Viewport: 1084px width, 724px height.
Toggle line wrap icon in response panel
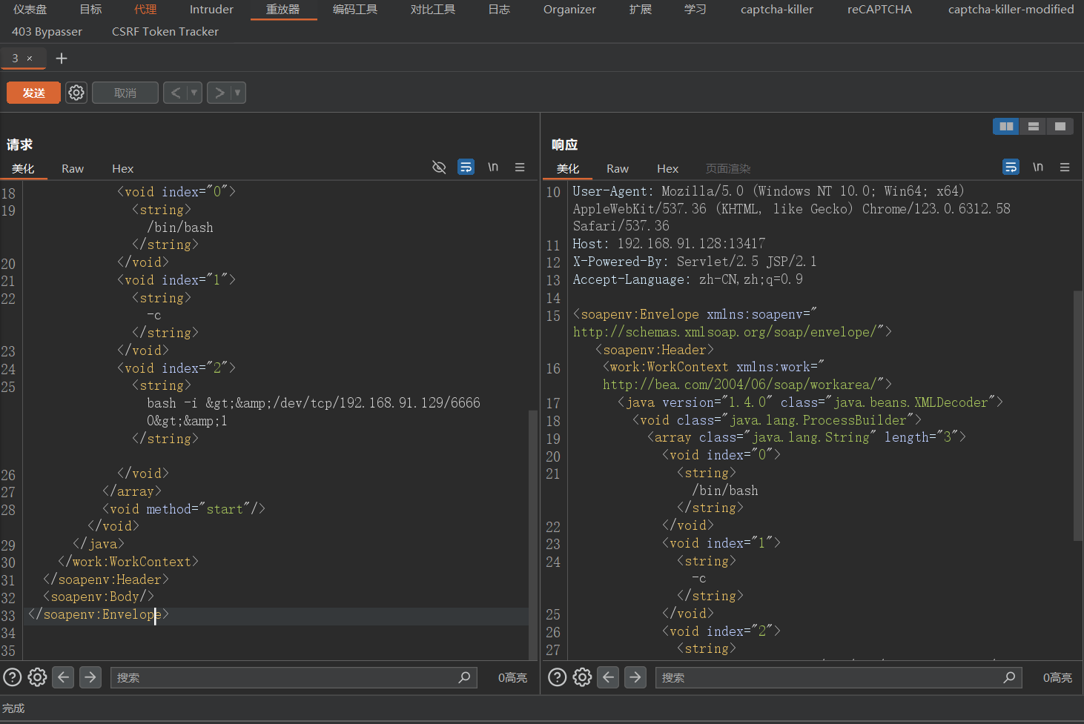tap(1011, 167)
